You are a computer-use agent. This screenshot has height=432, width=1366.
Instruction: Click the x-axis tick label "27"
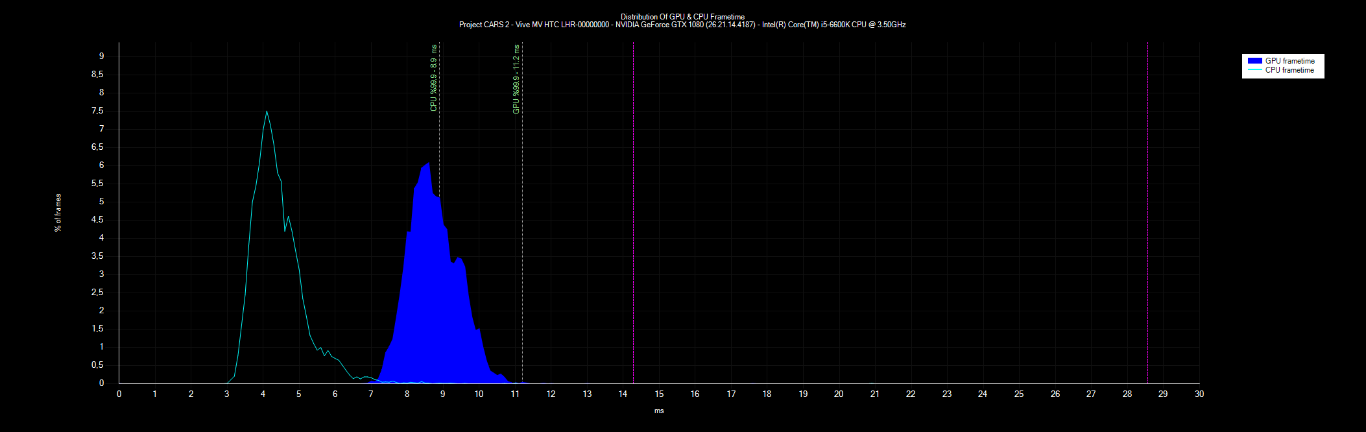click(1091, 394)
